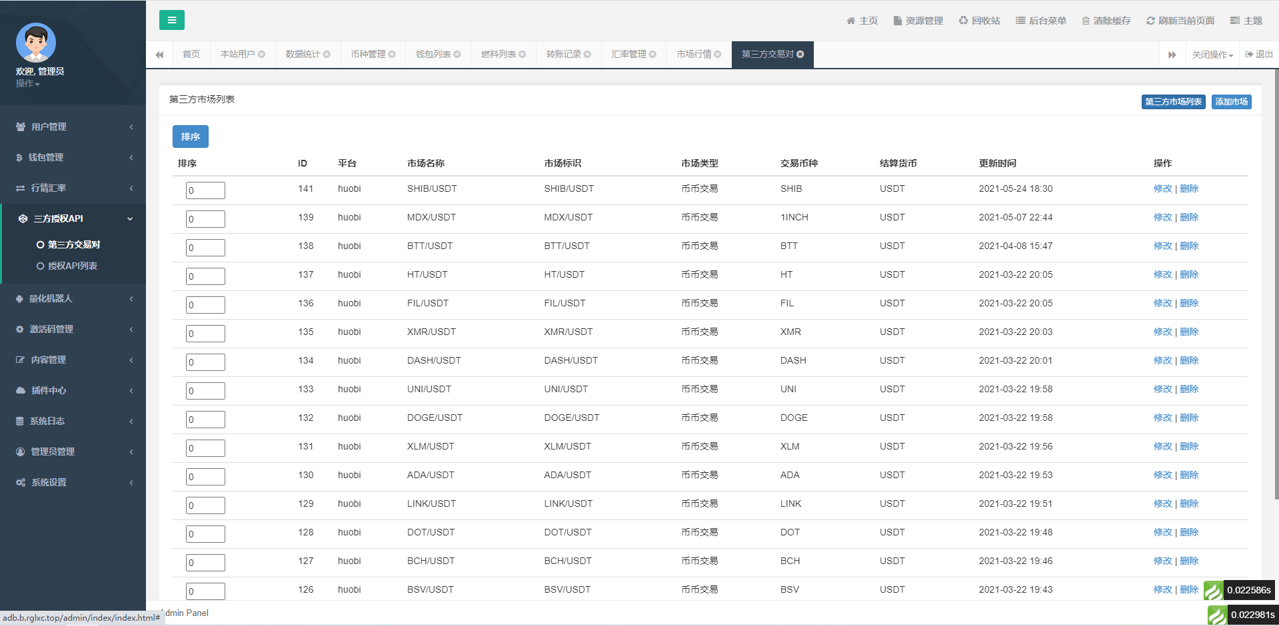
Task: Switch to the 转账记录 tab
Action: (563, 55)
